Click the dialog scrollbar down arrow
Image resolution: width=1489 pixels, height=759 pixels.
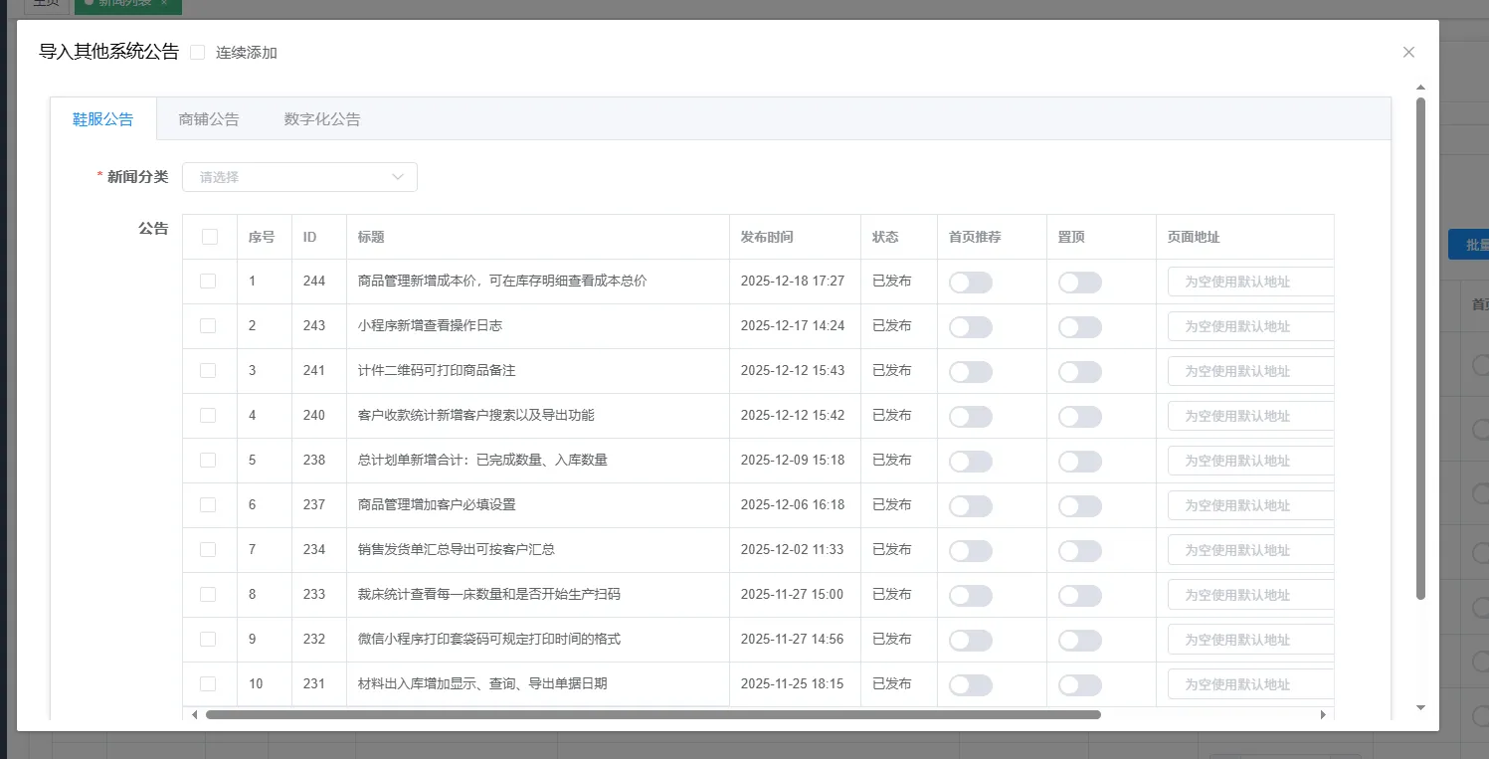click(1420, 707)
